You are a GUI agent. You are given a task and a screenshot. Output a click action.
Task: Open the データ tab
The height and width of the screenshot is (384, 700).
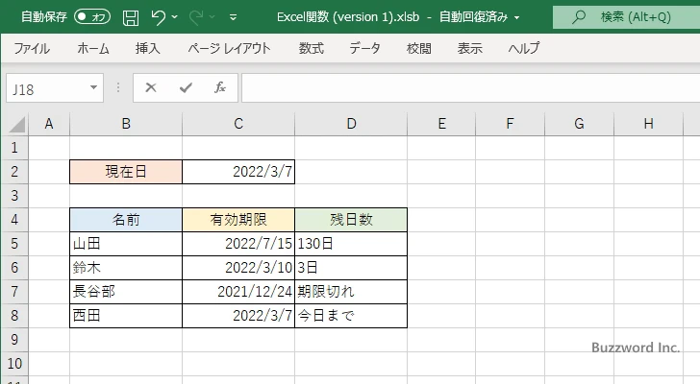click(364, 48)
